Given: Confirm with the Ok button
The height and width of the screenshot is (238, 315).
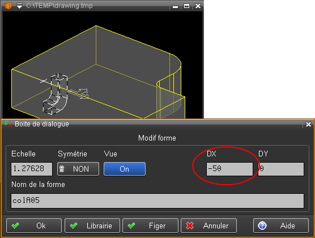Looking at the screenshot, I should 34,226.
